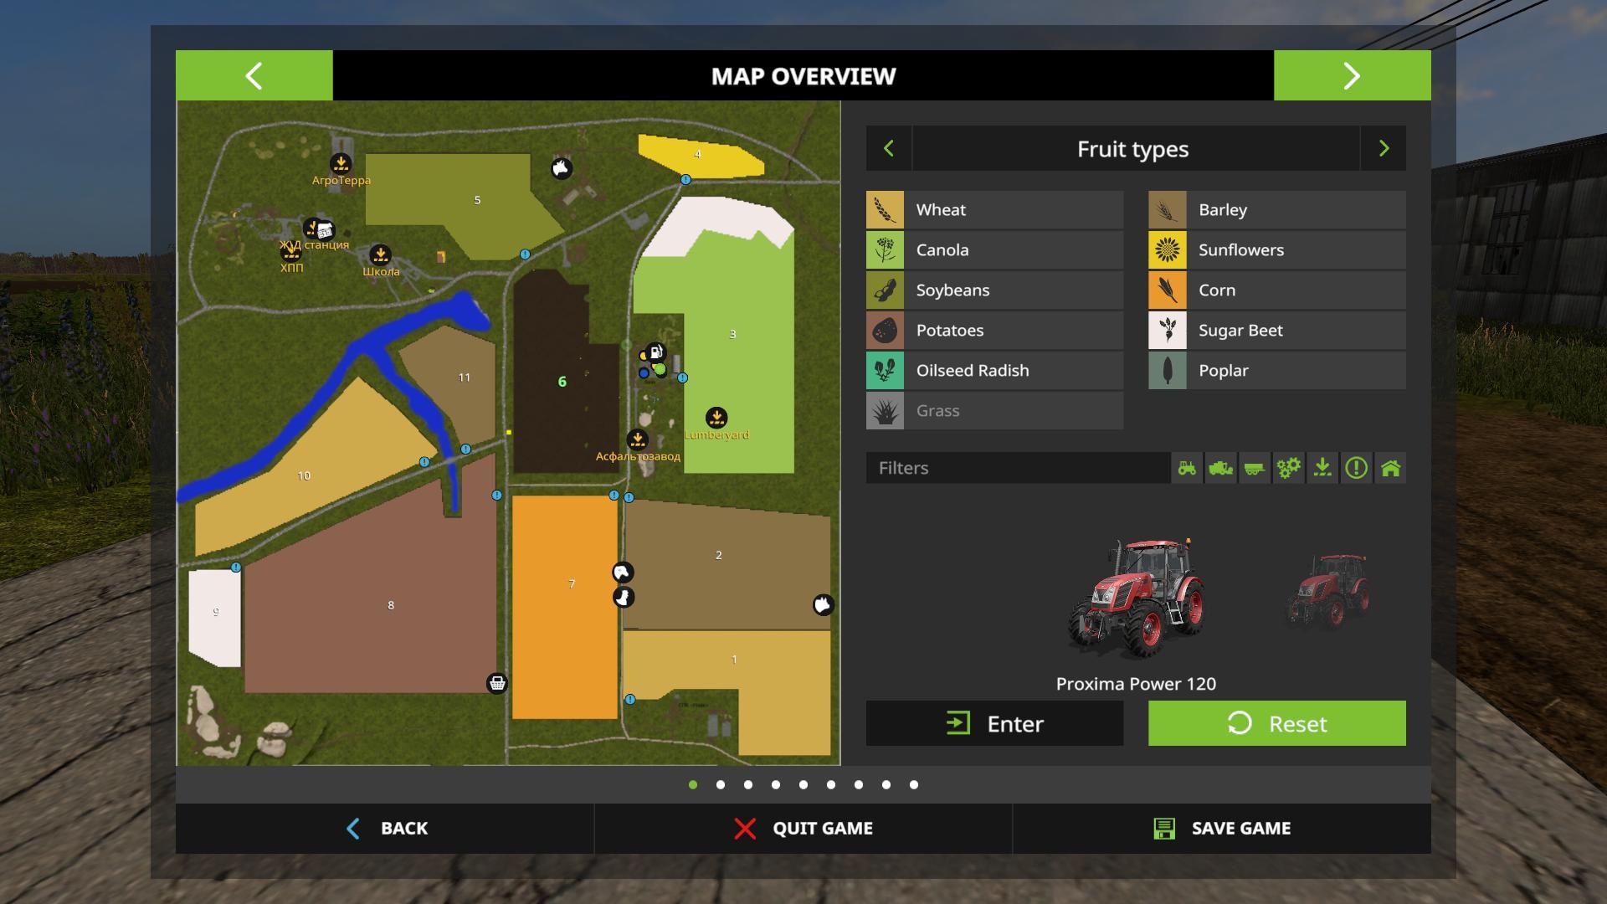Toggle Grass fruit type overlay
Screen dimensions: 1607x904
[x=994, y=411]
